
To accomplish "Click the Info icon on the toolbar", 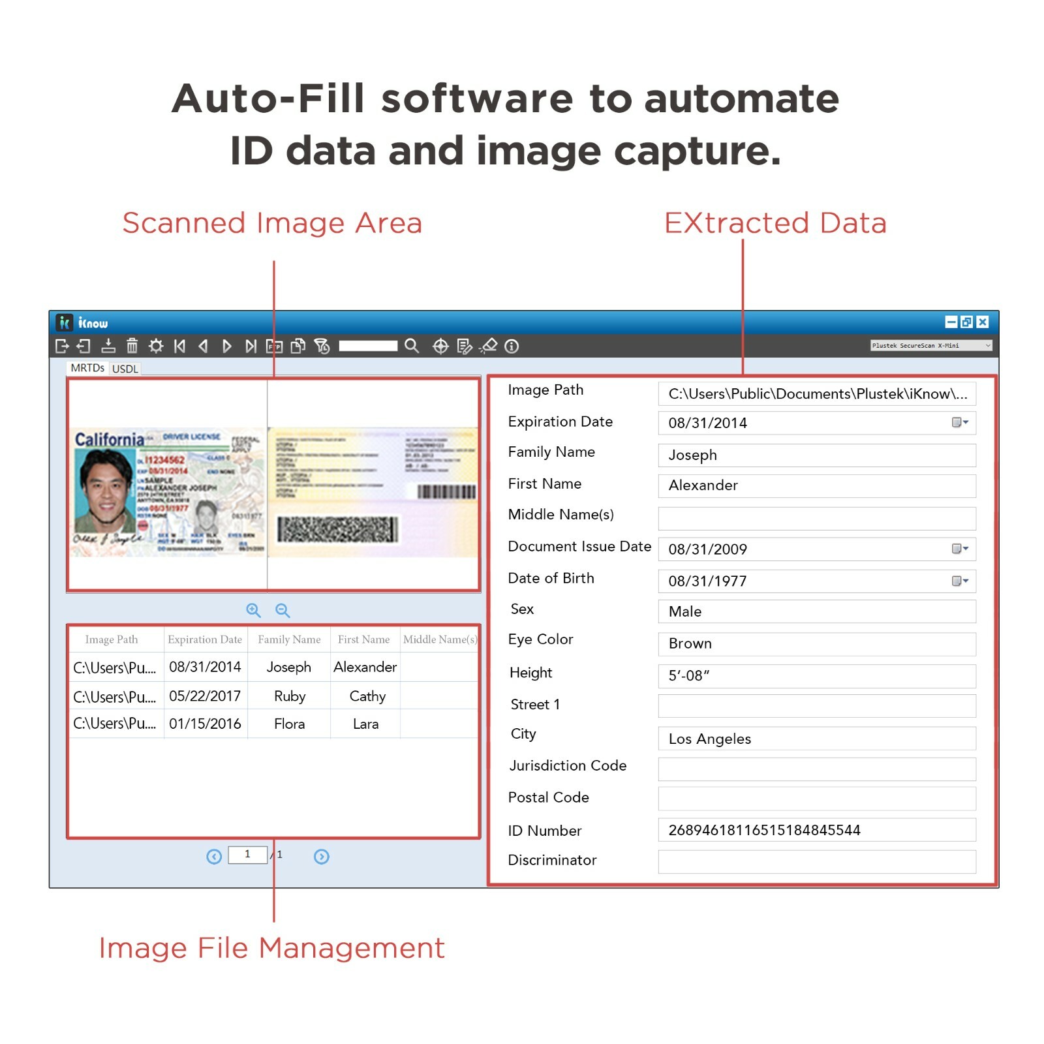I will (513, 346).
